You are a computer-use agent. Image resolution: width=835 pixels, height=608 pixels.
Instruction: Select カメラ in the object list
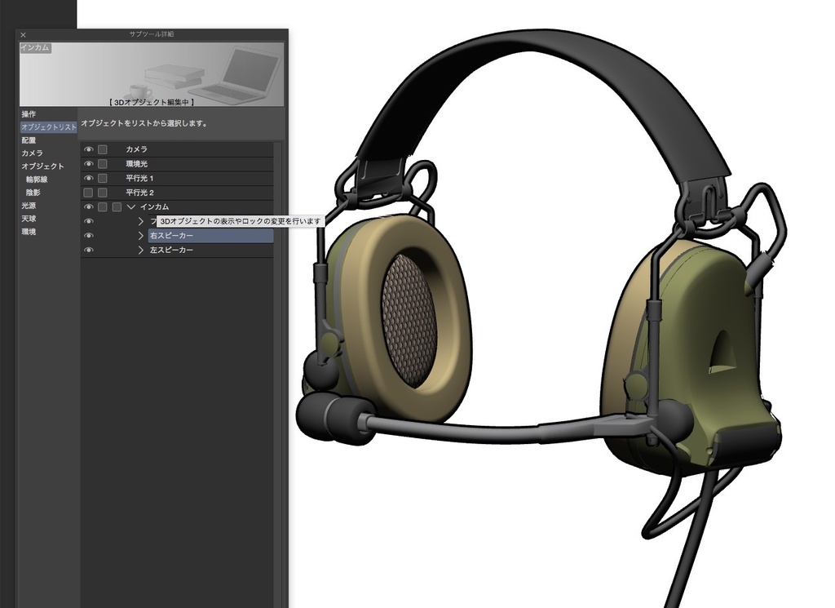[136, 149]
